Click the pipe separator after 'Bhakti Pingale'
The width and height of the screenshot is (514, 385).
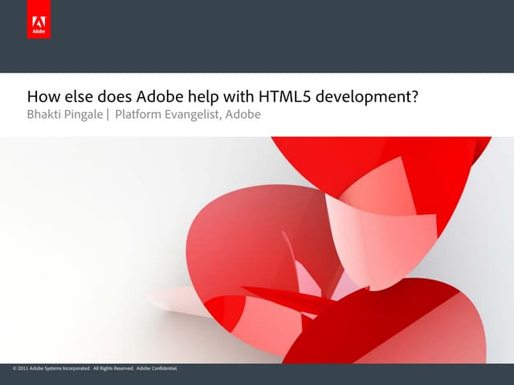pos(108,115)
